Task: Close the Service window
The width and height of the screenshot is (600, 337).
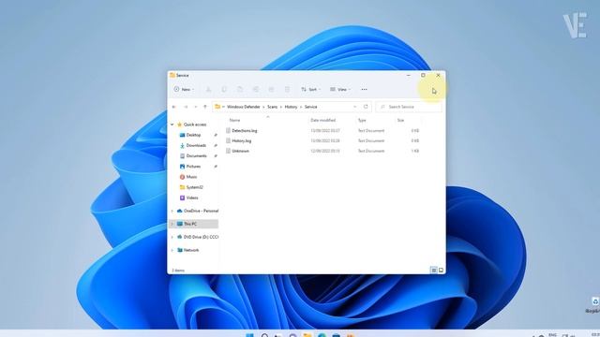Action: 438,76
